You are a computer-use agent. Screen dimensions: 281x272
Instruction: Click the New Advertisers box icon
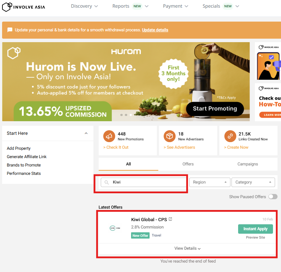[x=169, y=136]
